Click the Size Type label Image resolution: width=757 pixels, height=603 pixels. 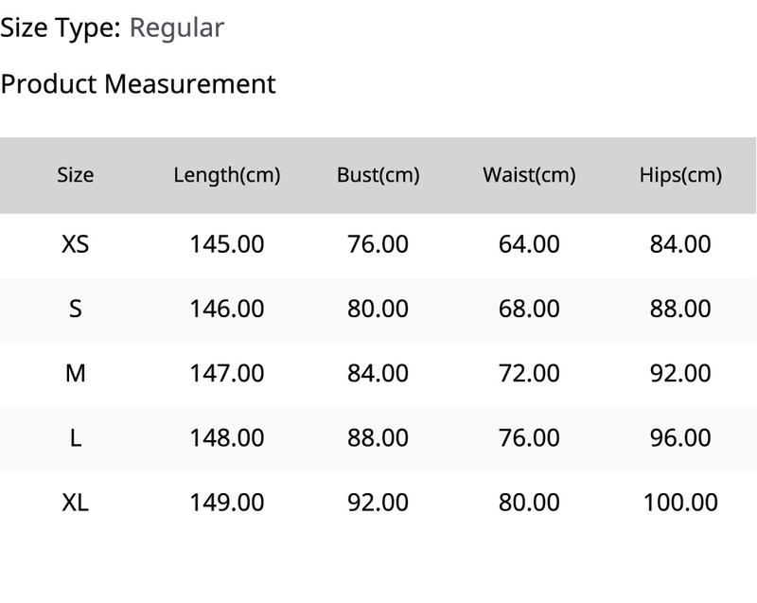point(61,28)
